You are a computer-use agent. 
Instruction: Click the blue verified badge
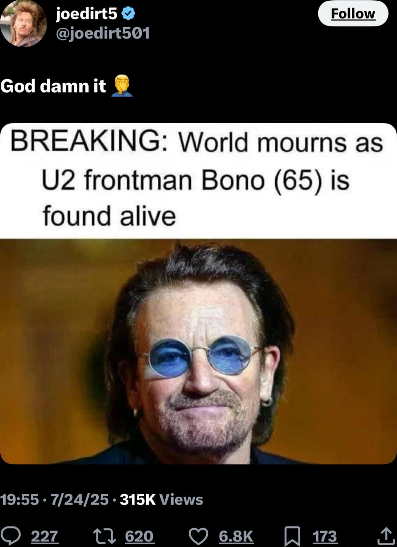point(128,14)
